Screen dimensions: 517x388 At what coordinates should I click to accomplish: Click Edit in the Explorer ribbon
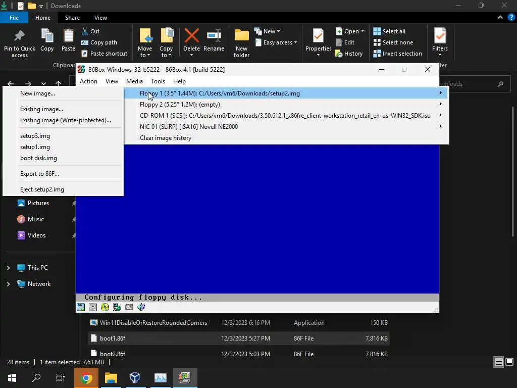pyautogui.click(x=345, y=42)
